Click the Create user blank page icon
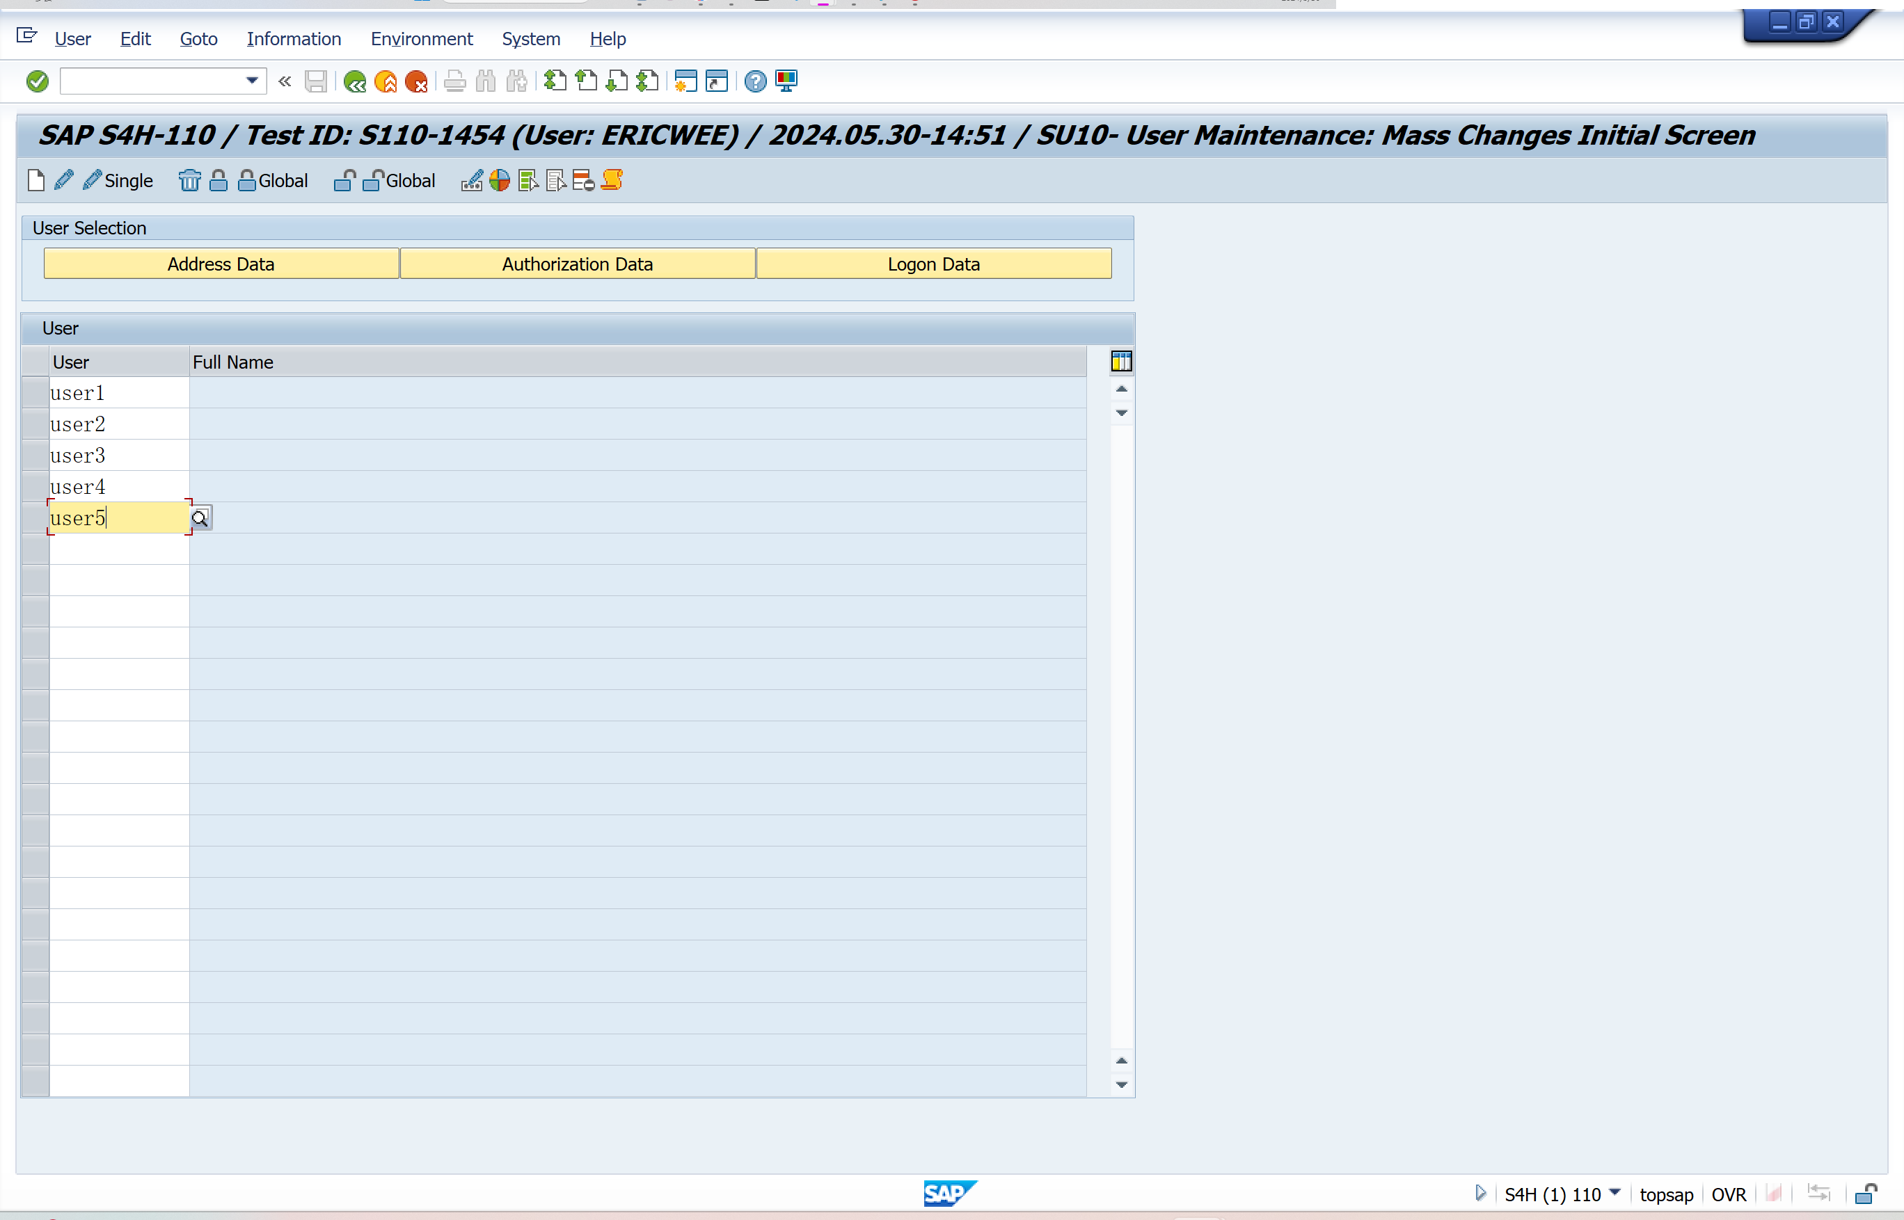Image resolution: width=1904 pixels, height=1220 pixels. 35,181
